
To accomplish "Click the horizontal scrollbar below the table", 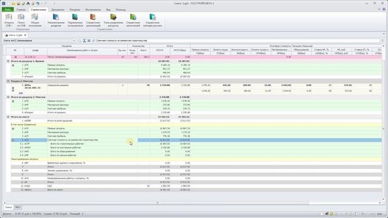I will [x=158, y=203].
